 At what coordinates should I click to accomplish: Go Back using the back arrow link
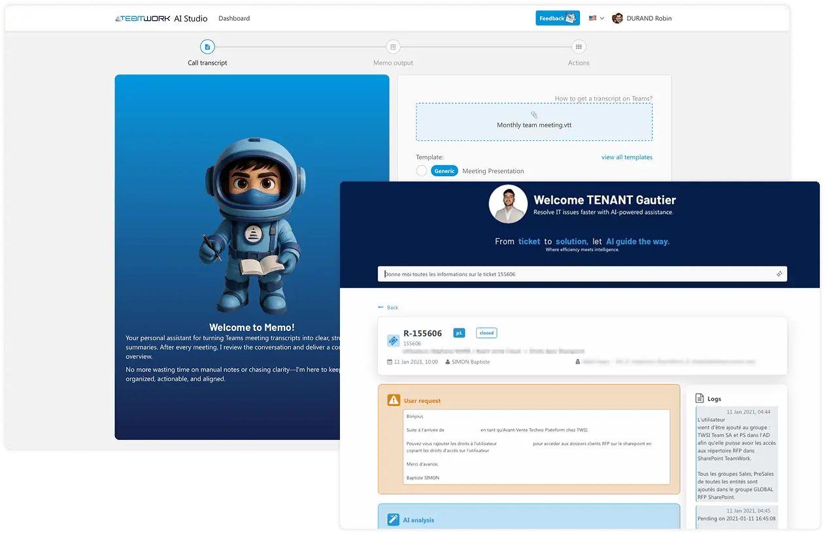pos(387,307)
